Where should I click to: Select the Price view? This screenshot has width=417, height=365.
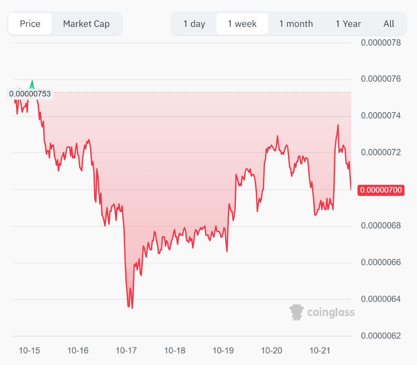click(x=29, y=24)
